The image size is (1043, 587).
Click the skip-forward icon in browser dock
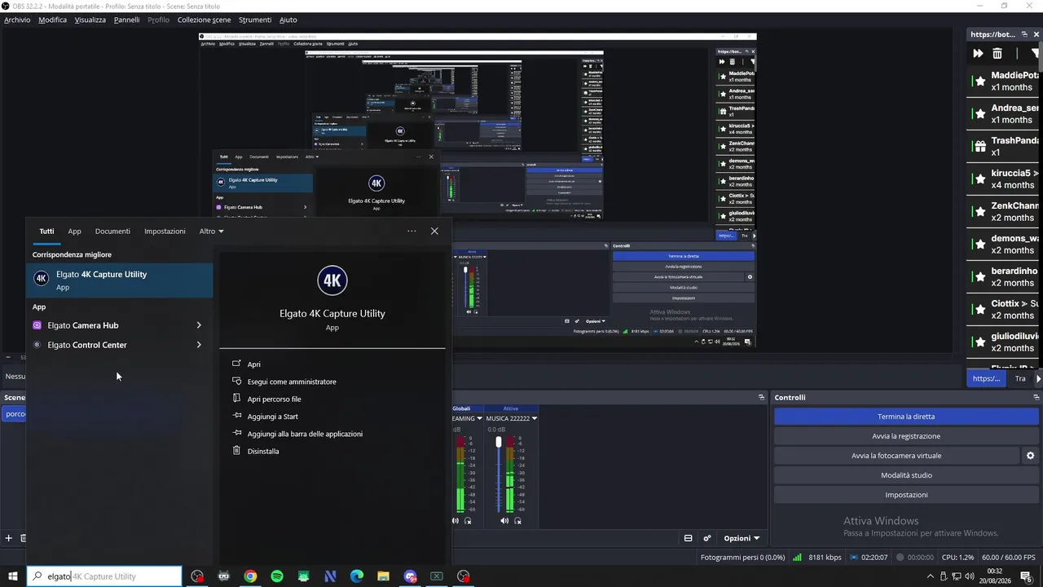point(978,54)
